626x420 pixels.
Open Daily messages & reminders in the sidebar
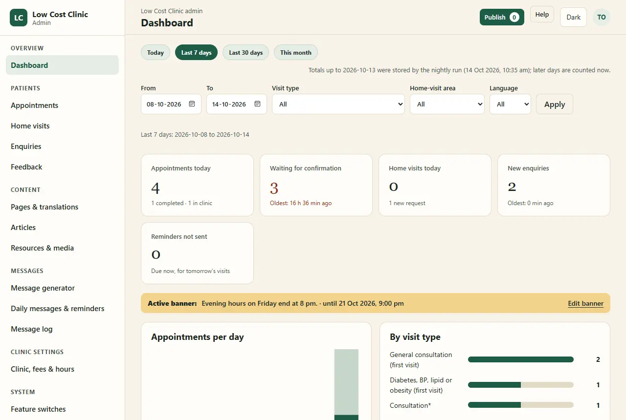pyautogui.click(x=62, y=308)
